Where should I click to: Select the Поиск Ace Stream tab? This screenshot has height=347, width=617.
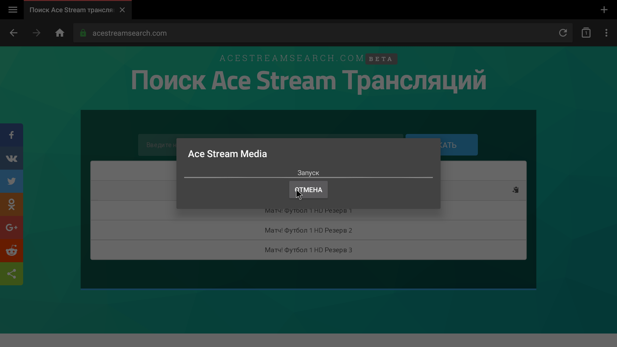point(77,10)
